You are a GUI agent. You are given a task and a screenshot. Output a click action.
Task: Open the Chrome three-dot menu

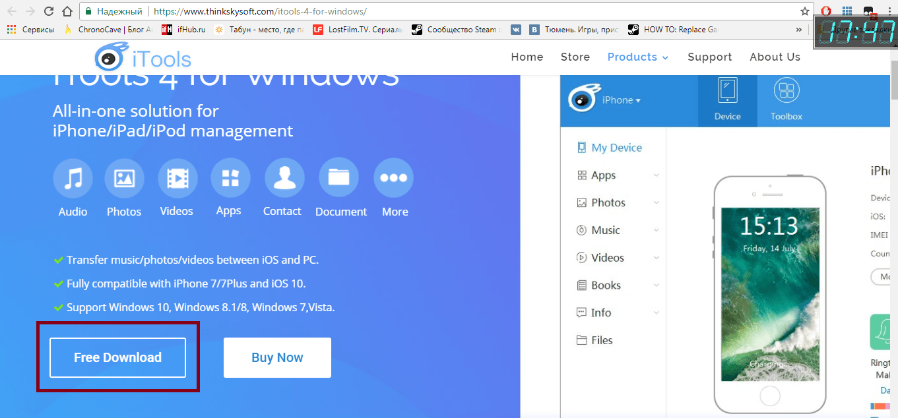click(x=888, y=11)
